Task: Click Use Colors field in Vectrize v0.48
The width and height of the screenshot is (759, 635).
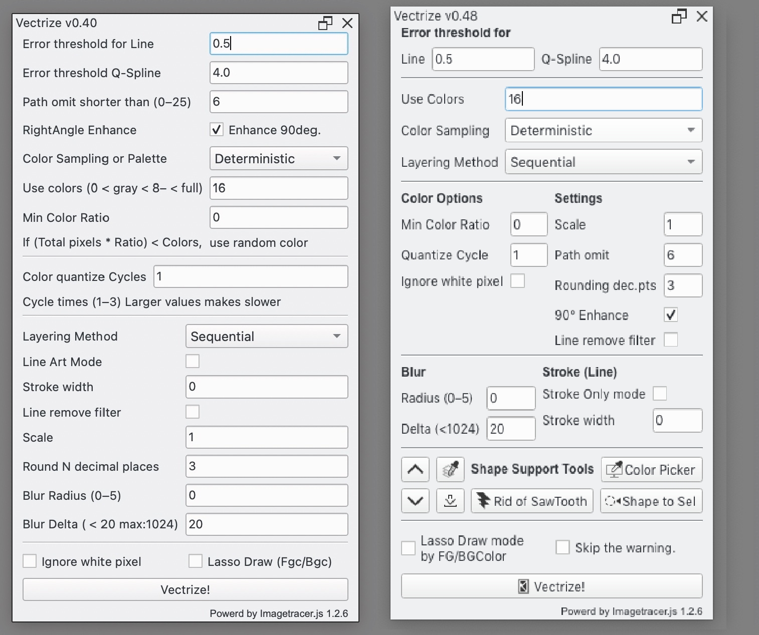Action: (x=604, y=99)
